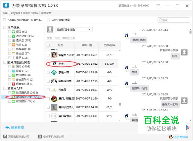Click the 厦门小新星国 avatar icon
The height and width of the screenshot is (141, 193).
54,98
